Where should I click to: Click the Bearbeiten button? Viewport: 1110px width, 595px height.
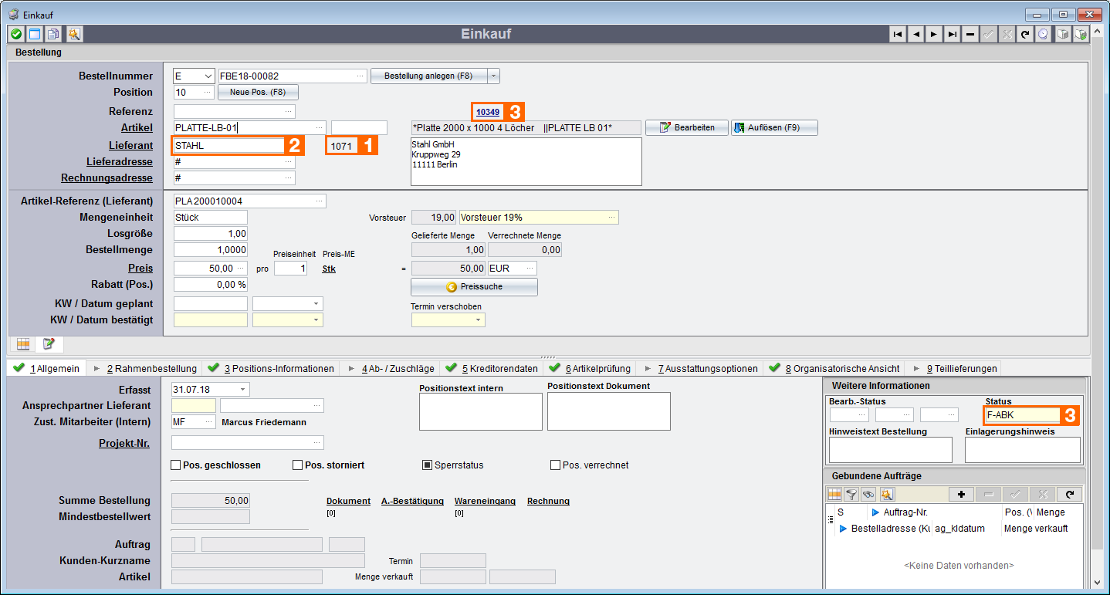[687, 127]
